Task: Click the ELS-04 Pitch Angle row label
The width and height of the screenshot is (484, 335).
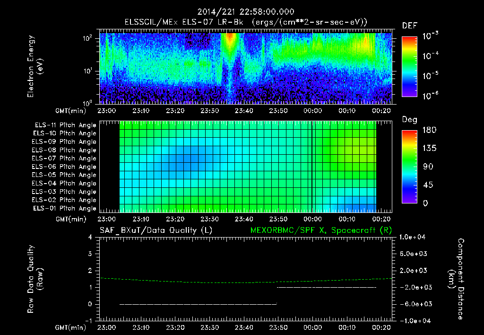Action: (x=64, y=183)
